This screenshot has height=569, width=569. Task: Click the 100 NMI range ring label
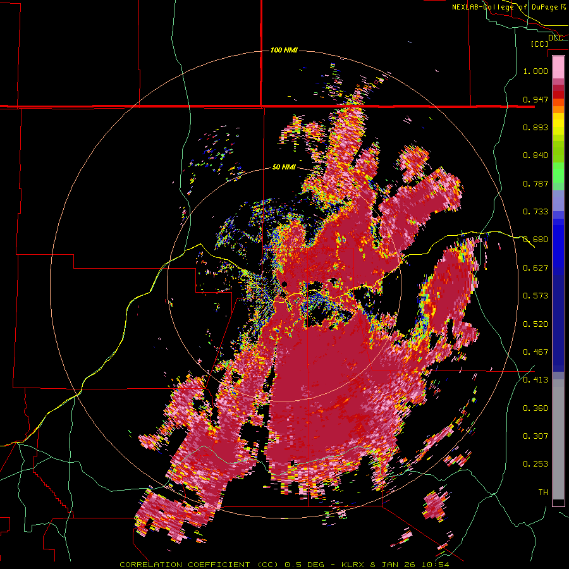pyautogui.click(x=284, y=50)
